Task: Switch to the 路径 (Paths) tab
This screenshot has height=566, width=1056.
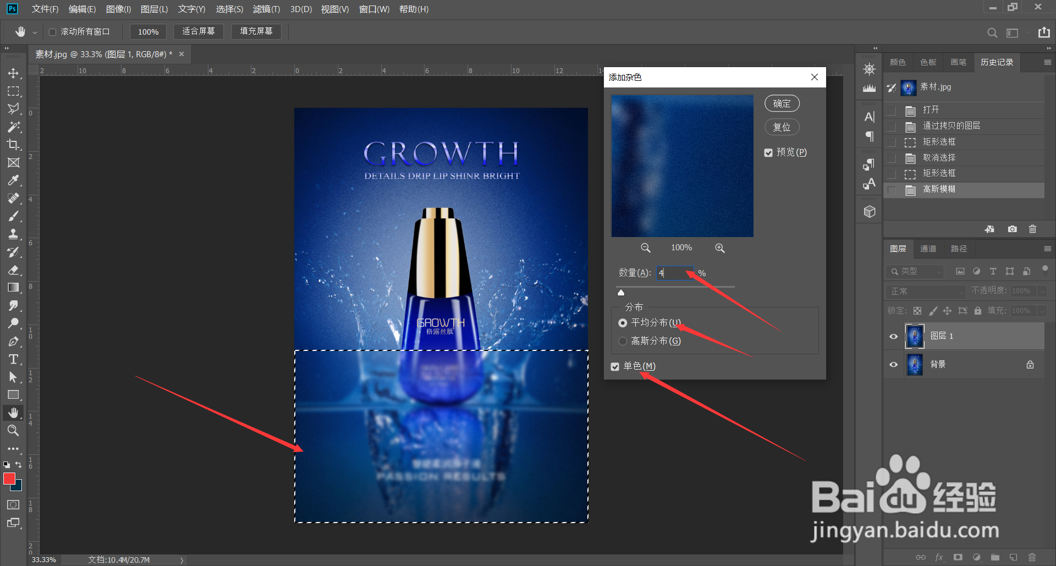Action: (x=959, y=249)
